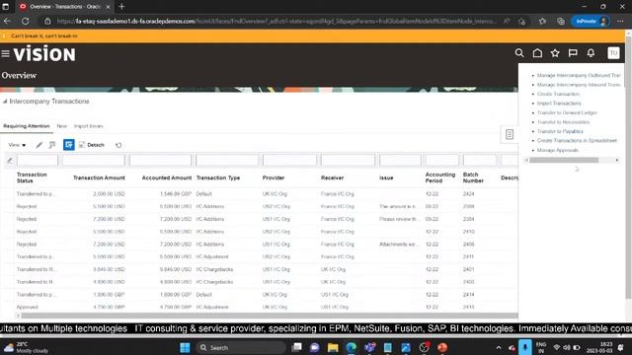632x355 pixels.
Task: Click Transfer to General Ledger link
Action: click(567, 112)
